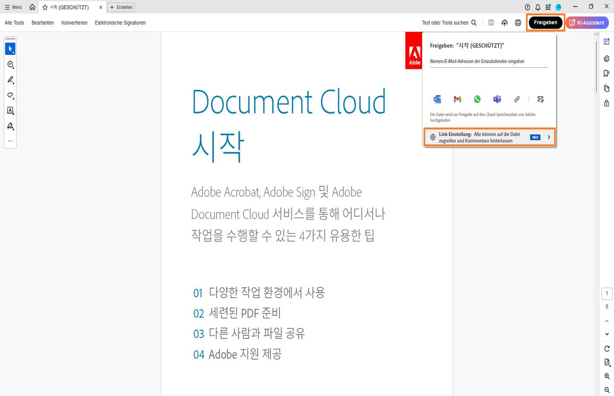This screenshot has width=614, height=396.
Task: Open the KI-Assistent
Action: click(x=587, y=23)
